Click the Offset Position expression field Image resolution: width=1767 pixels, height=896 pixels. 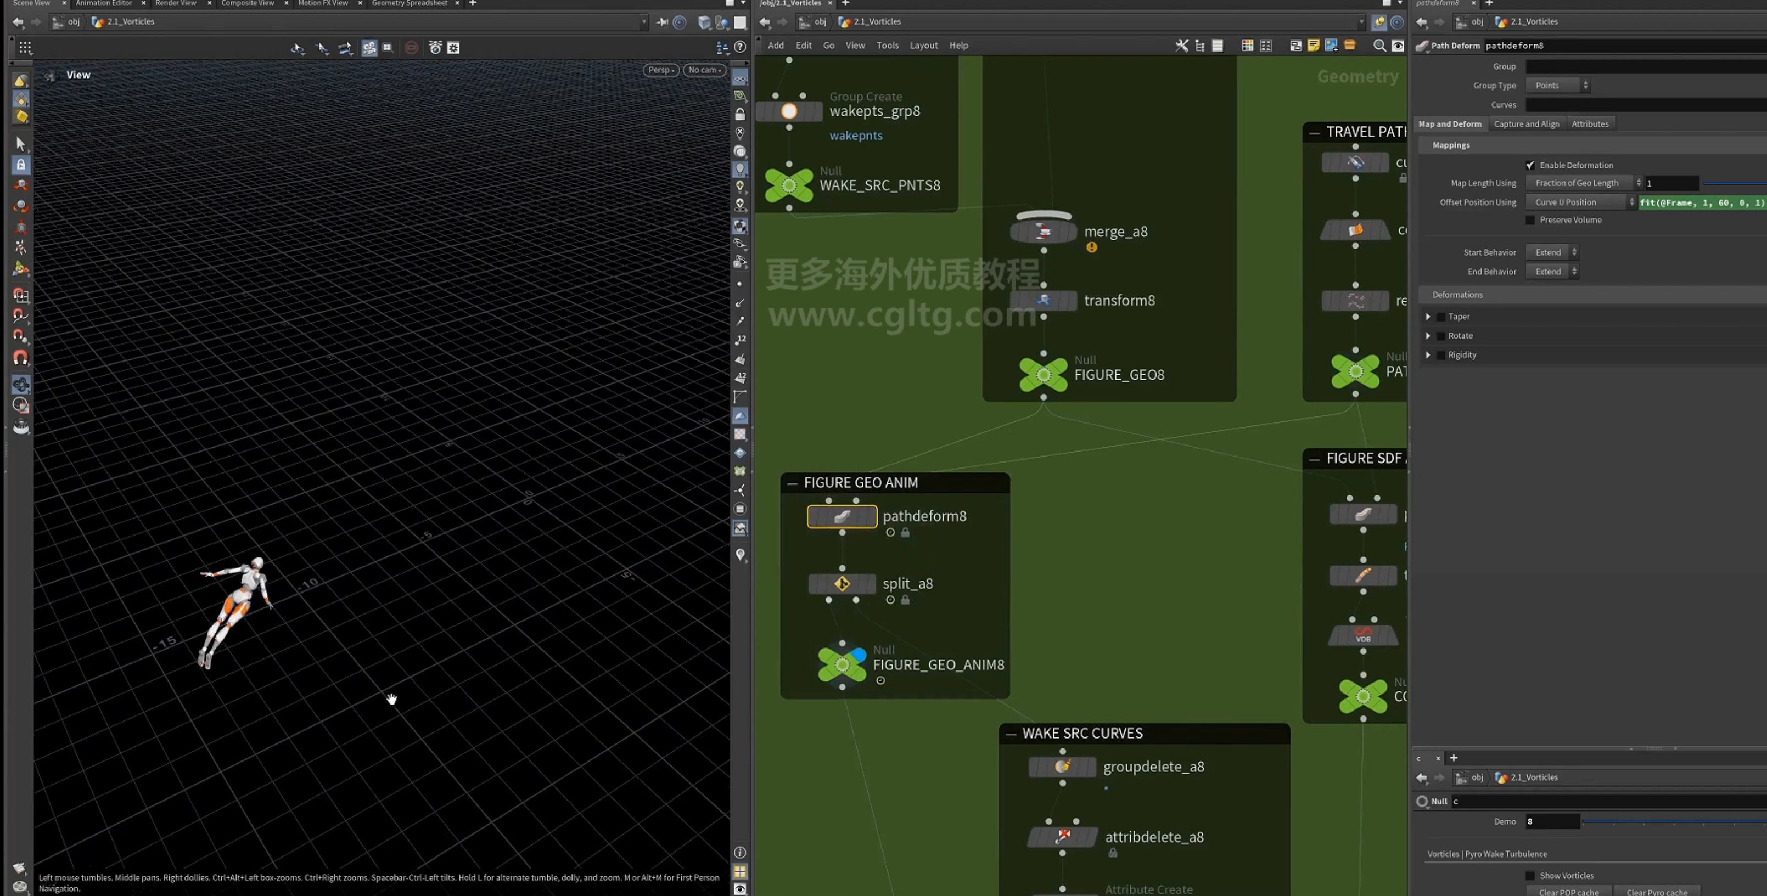pyautogui.click(x=1702, y=202)
